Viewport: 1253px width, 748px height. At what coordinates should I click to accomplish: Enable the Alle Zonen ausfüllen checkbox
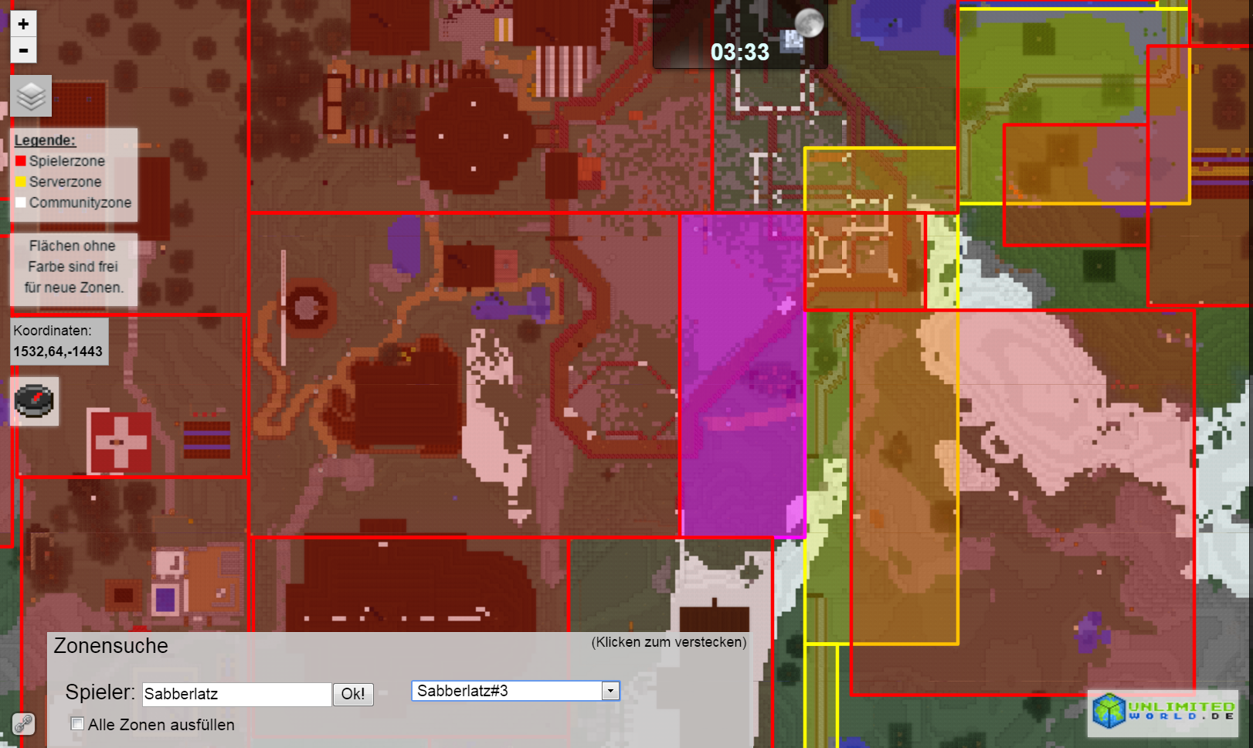point(77,724)
